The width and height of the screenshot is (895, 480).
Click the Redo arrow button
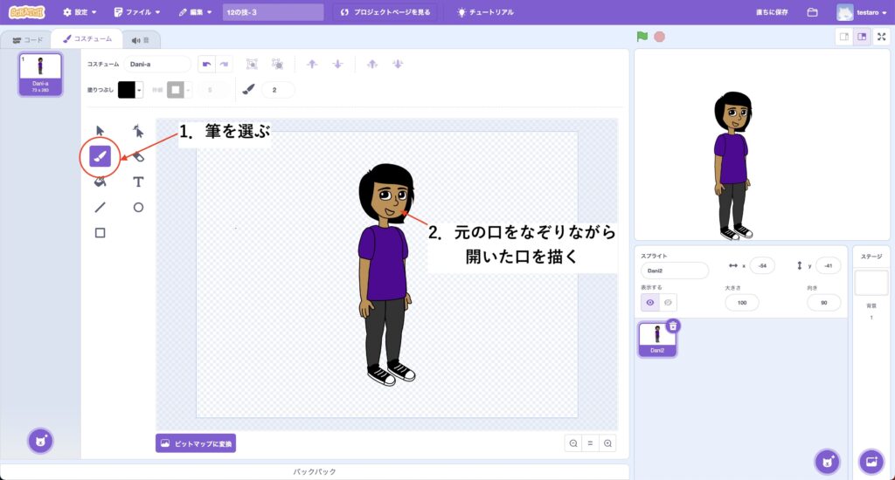(225, 64)
